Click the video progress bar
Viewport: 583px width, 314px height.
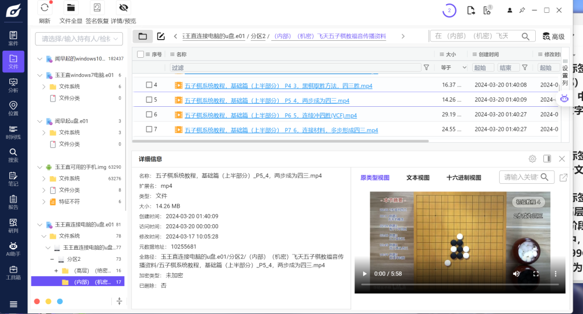click(x=460, y=285)
